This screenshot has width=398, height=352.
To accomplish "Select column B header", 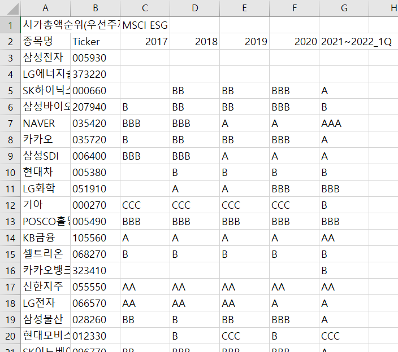I will (x=95, y=8).
